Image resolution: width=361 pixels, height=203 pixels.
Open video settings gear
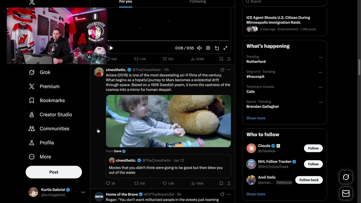coord(208,48)
